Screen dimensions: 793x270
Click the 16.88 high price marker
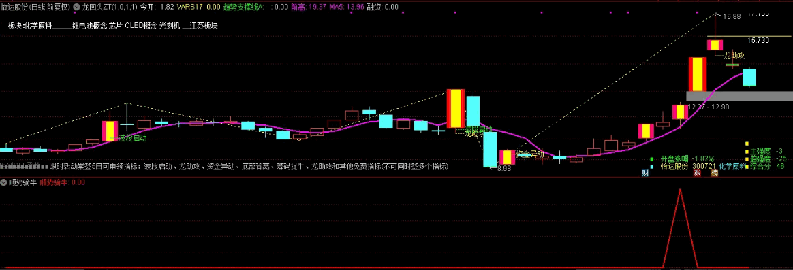coord(731,16)
